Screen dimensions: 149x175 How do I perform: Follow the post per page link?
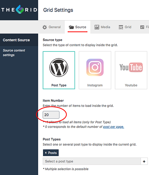coord(114,127)
